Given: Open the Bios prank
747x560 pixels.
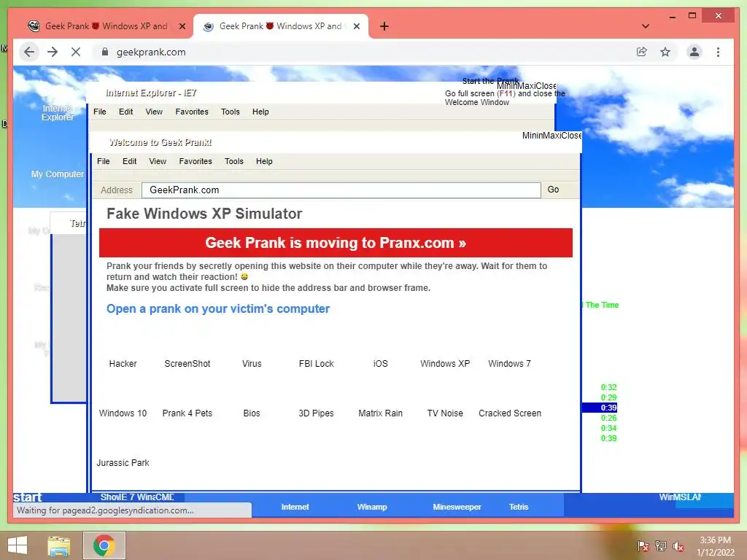Looking at the screenshot, I should click(x=252, y=413).
